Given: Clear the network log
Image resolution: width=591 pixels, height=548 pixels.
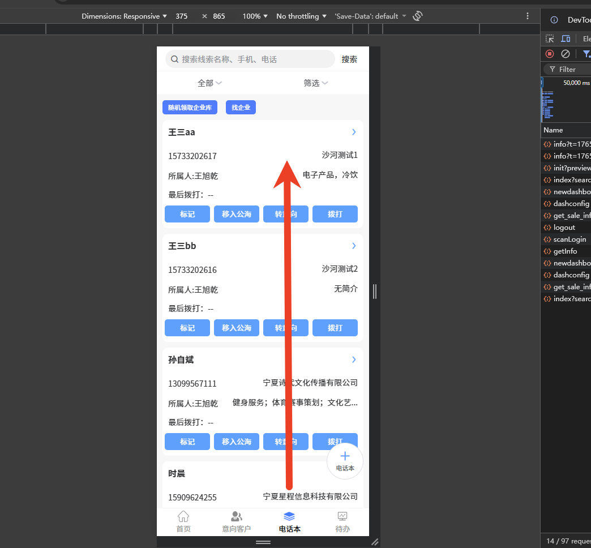Looking at the screenshot, I should click(x=566, y=54).
